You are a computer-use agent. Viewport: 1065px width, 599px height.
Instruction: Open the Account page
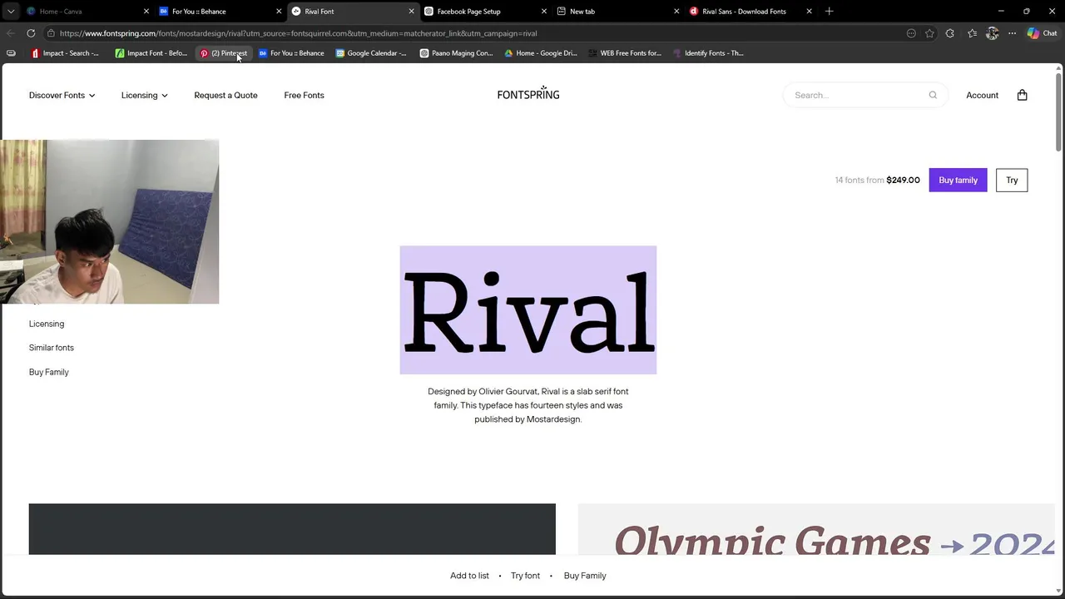tap(982, 95)
